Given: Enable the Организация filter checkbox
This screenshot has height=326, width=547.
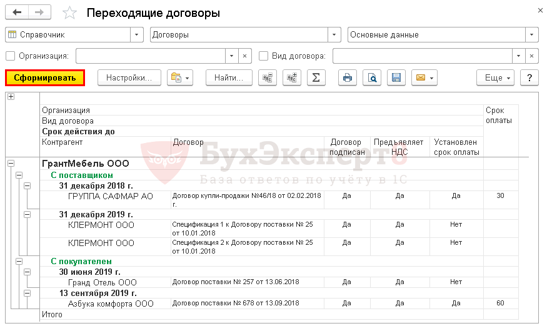Looking at the screenshot, I should [11, 56].
